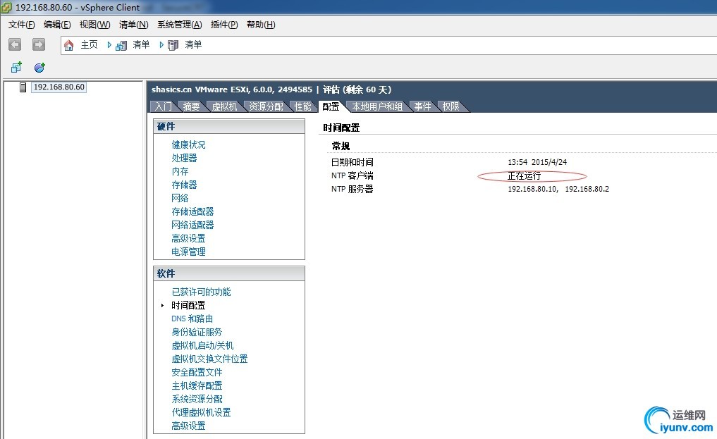
Task: Expand arrow before second 清单 breadcrumb
Action: (x=161, y=45)
